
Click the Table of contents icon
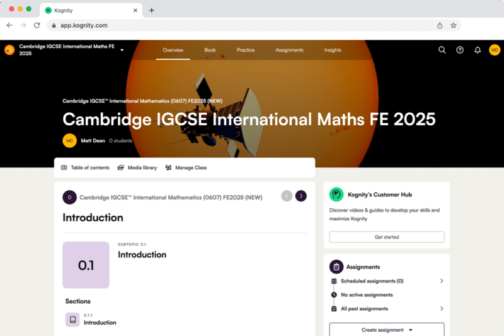[x=64, y=167]
